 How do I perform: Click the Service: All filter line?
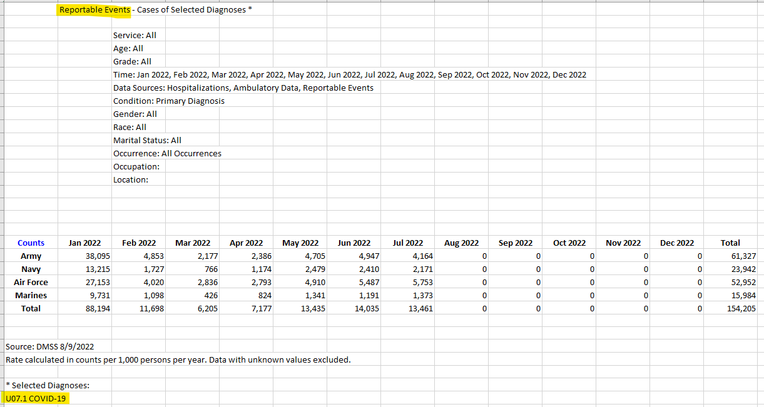[x=135, y=35]
